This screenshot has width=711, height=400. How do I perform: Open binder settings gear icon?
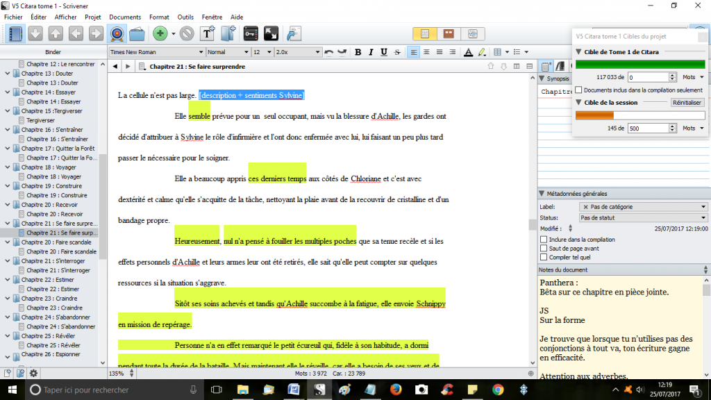click(x=33, y=373)
